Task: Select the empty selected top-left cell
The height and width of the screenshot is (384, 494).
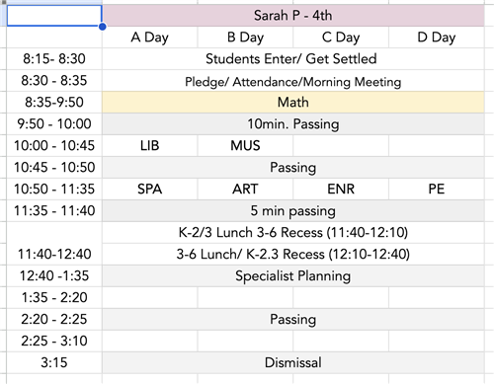Action: [54, 16]
